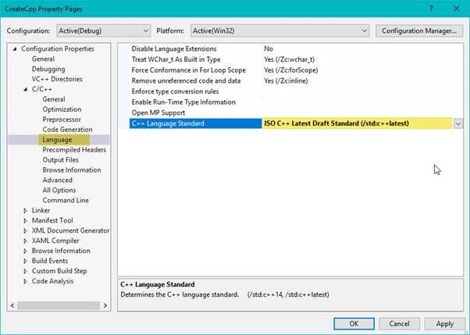The image size is (470, 335).
Task: Select the Debugging page
Action: click(x=48, y=69)
